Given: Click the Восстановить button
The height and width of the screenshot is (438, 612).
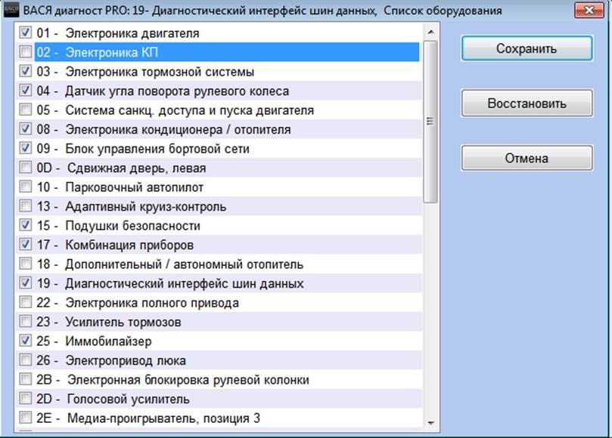Looking at the screenshot, I should [x=527, y=103].
